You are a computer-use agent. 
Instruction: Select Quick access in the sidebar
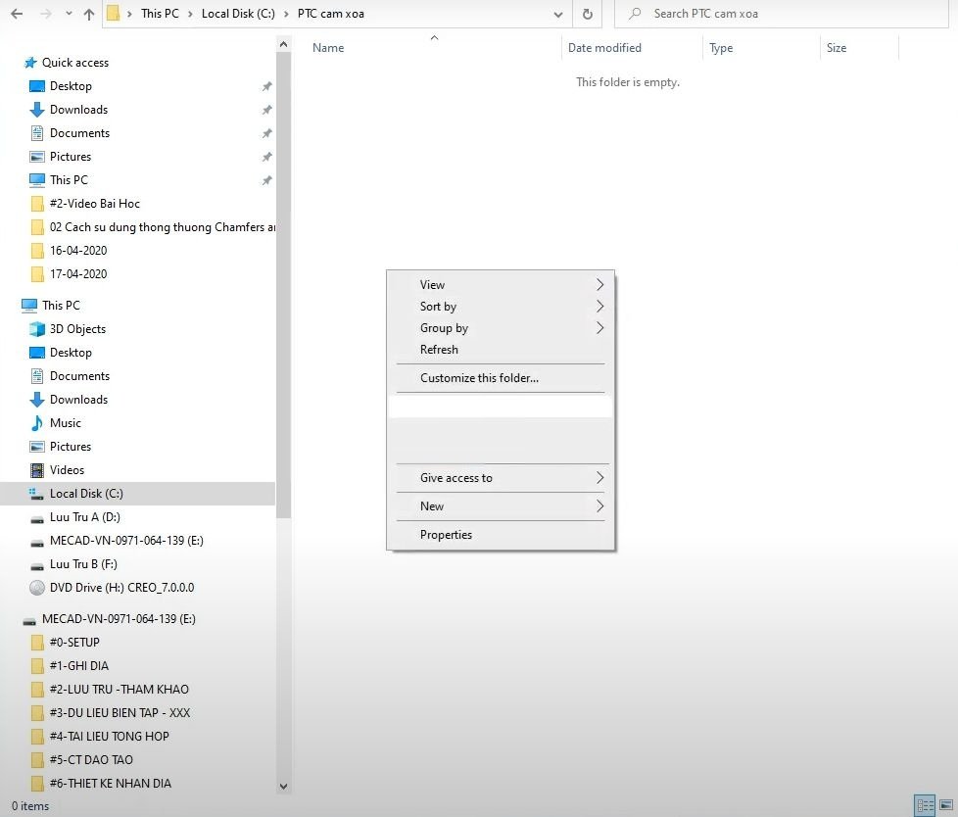coord(74,63)
